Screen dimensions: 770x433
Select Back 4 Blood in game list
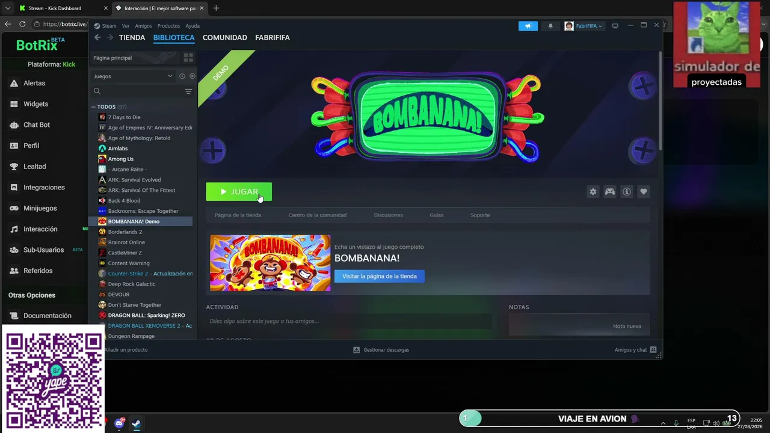(x=124, y=201)
